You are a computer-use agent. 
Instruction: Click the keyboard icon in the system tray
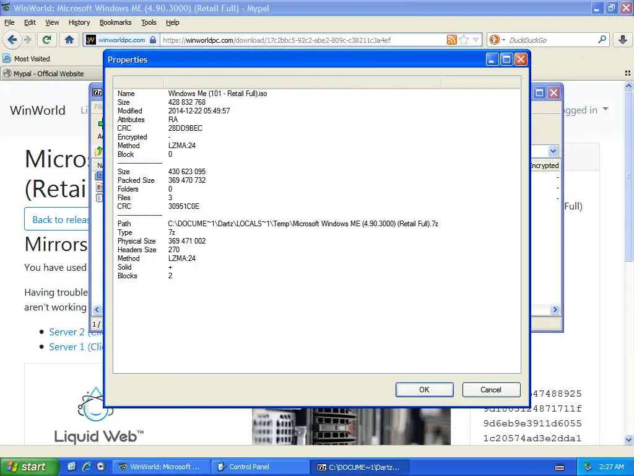pyautogui.click(x=560, y=467)
